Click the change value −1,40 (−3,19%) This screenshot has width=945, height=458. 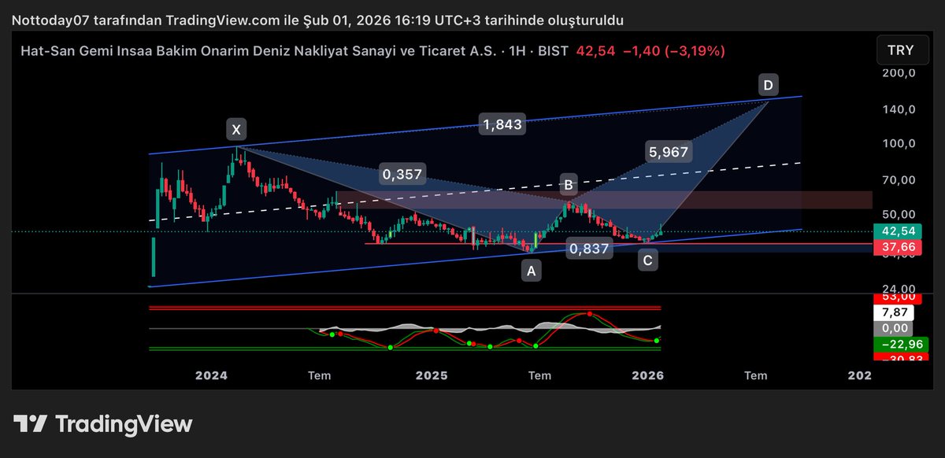[x=674, y=51]
